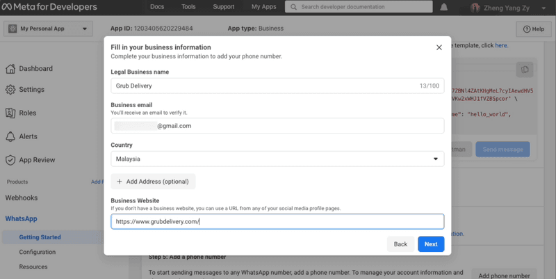Open the My Personal App selector dropdown
Image resolution: width=556 pixels, height=279 pixels.
pyautogui.click(x=48, y=29)
